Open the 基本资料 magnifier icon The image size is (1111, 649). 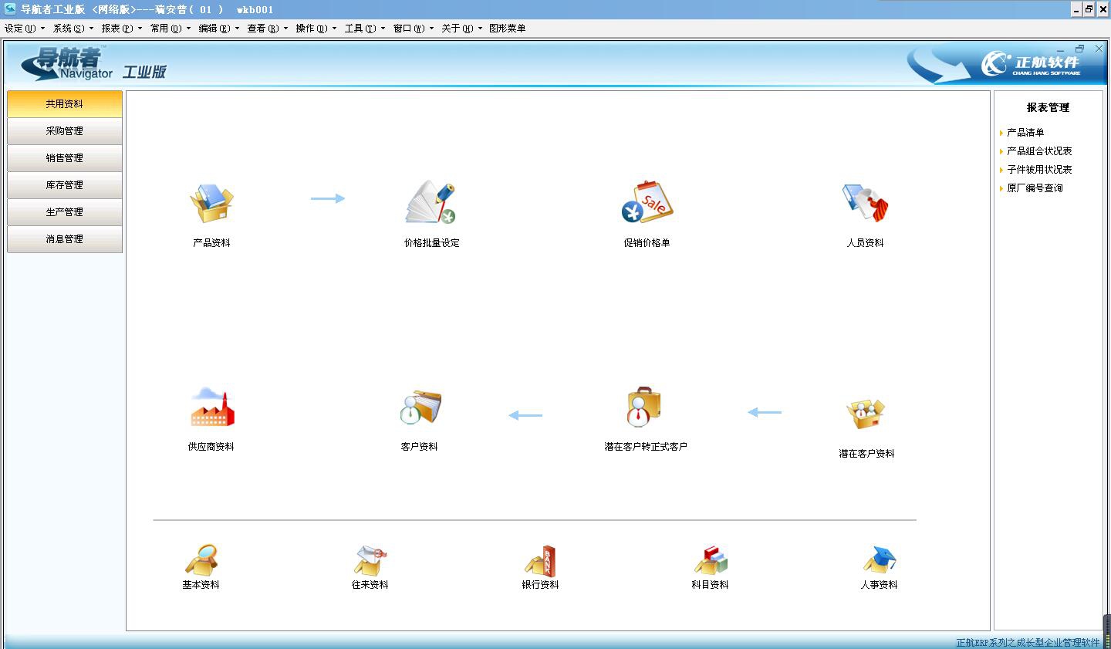click(x=201, y=559)
